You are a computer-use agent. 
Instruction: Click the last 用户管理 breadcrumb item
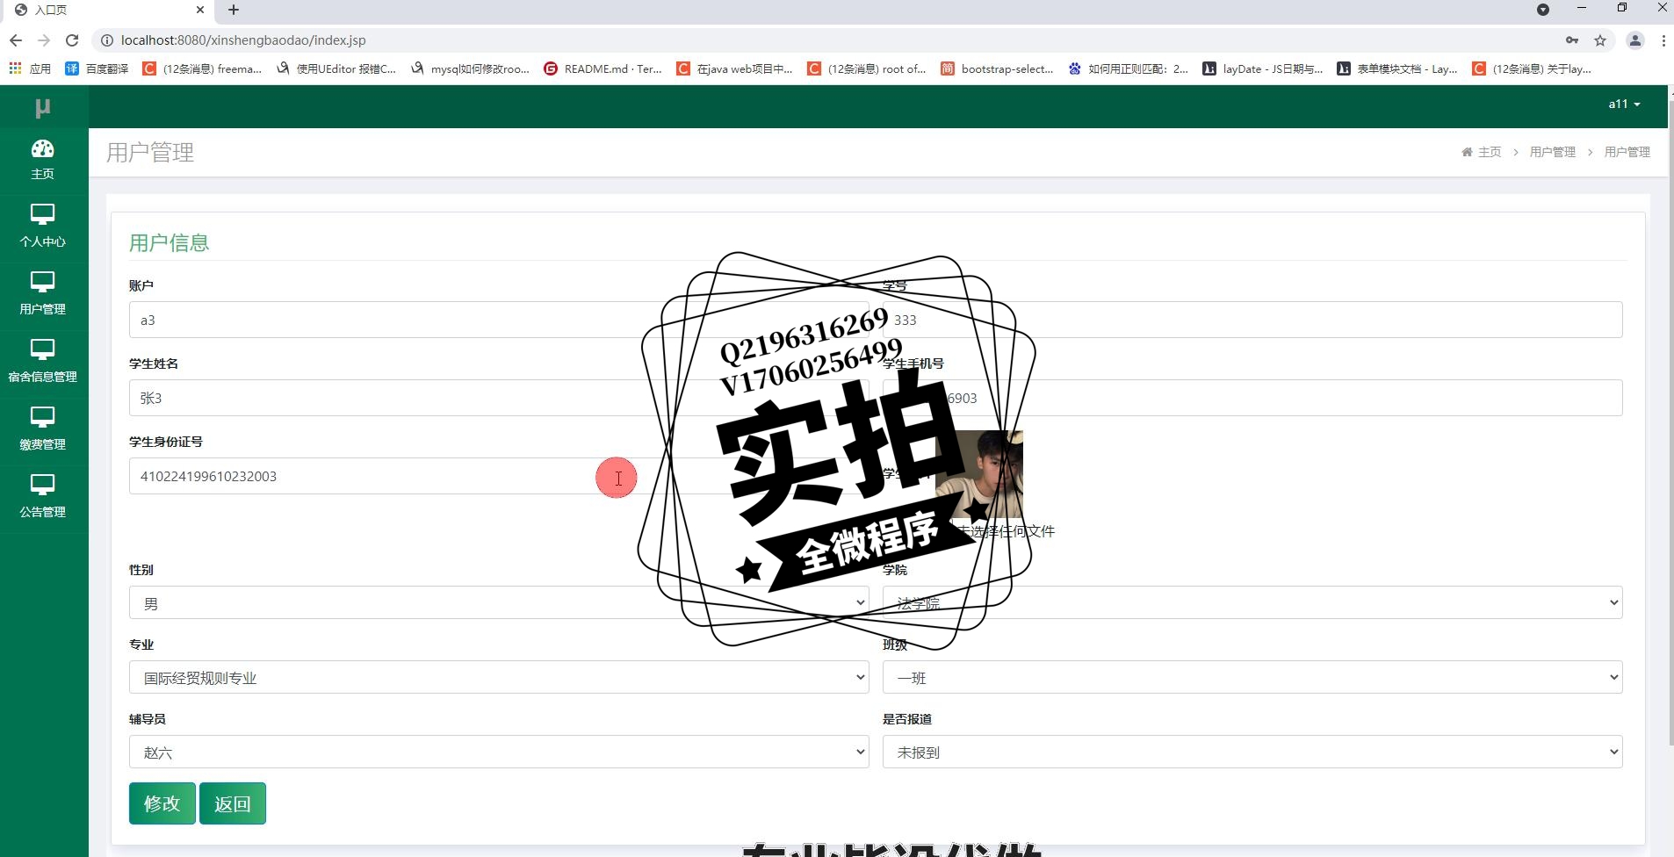pos(1627,152)
